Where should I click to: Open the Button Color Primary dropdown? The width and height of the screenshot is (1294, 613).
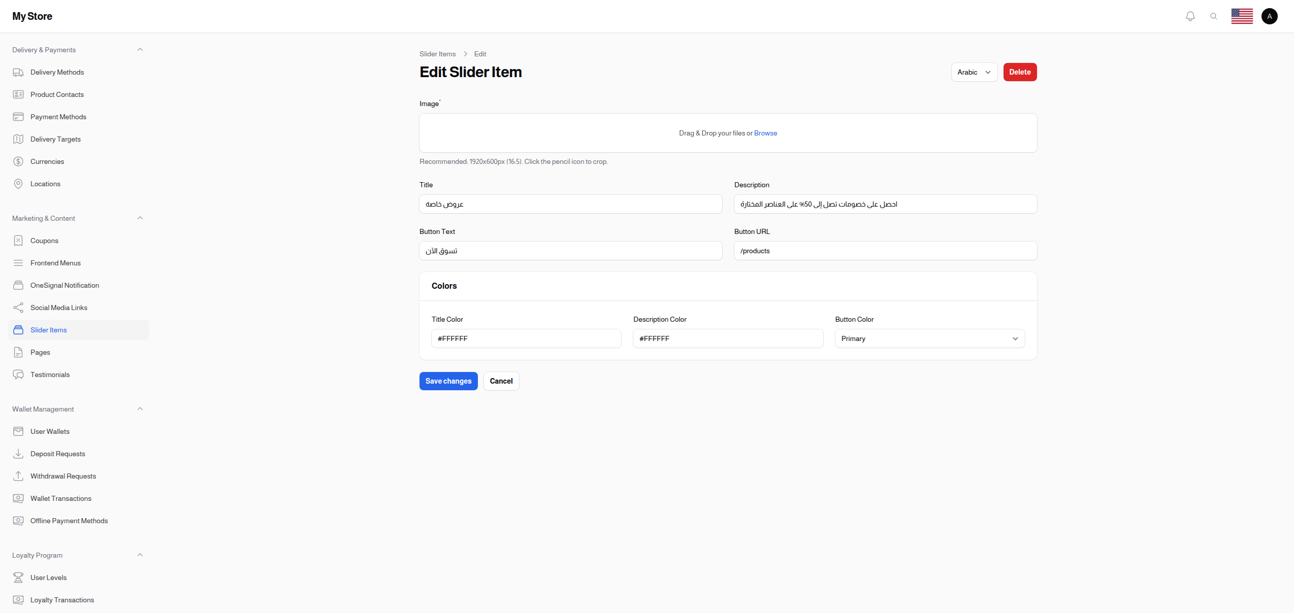[x=929, y=338]
